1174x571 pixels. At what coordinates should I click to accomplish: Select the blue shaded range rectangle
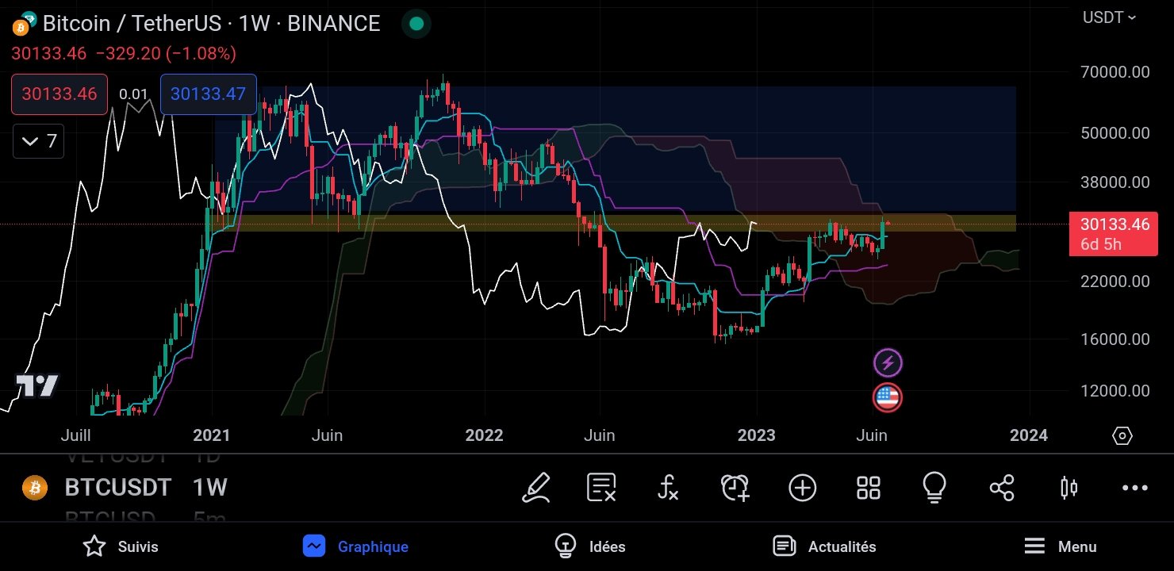point(616,150)
